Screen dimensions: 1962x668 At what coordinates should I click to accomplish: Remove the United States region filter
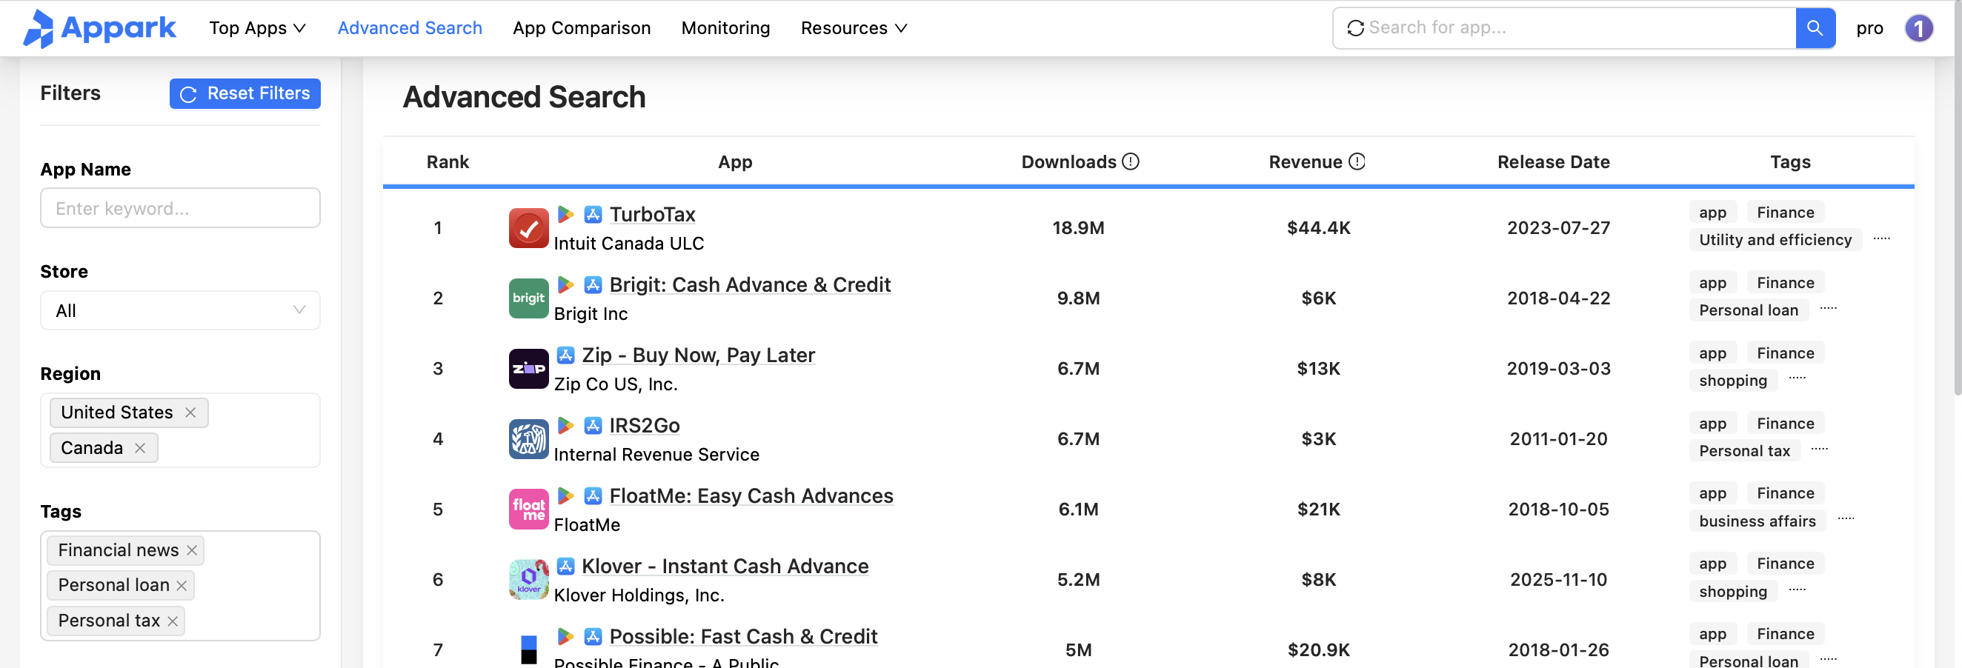click(190, 412)
